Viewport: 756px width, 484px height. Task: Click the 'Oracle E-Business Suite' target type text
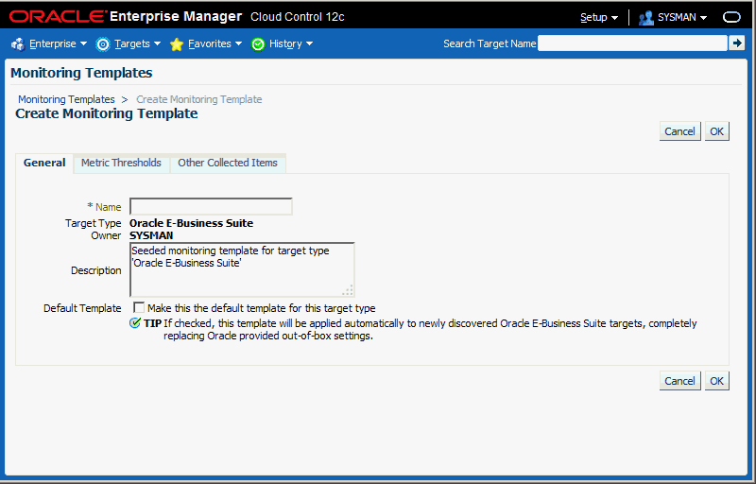(x=192, y=223)
